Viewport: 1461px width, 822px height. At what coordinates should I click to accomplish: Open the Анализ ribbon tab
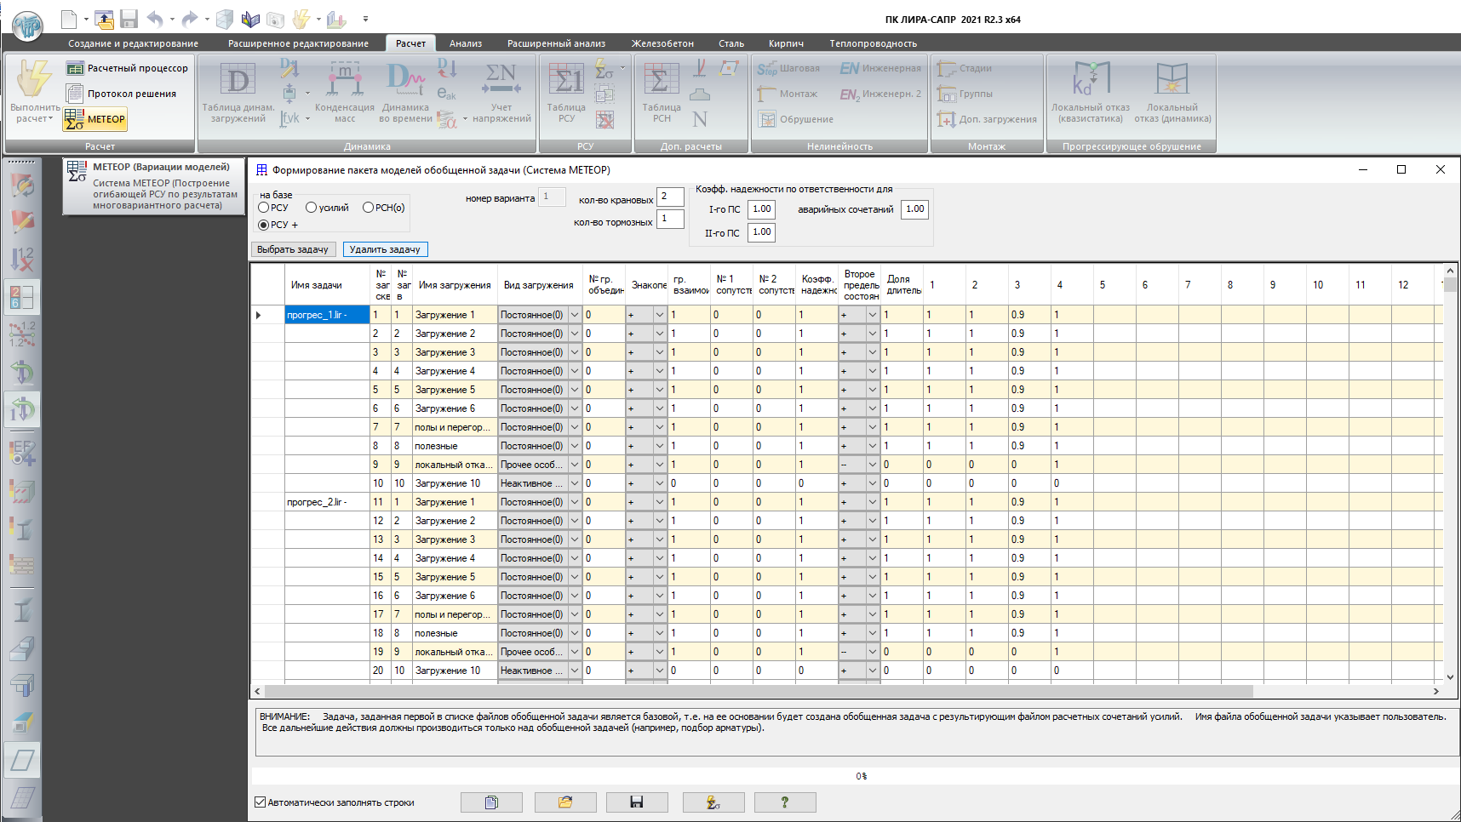click(465, 43)
